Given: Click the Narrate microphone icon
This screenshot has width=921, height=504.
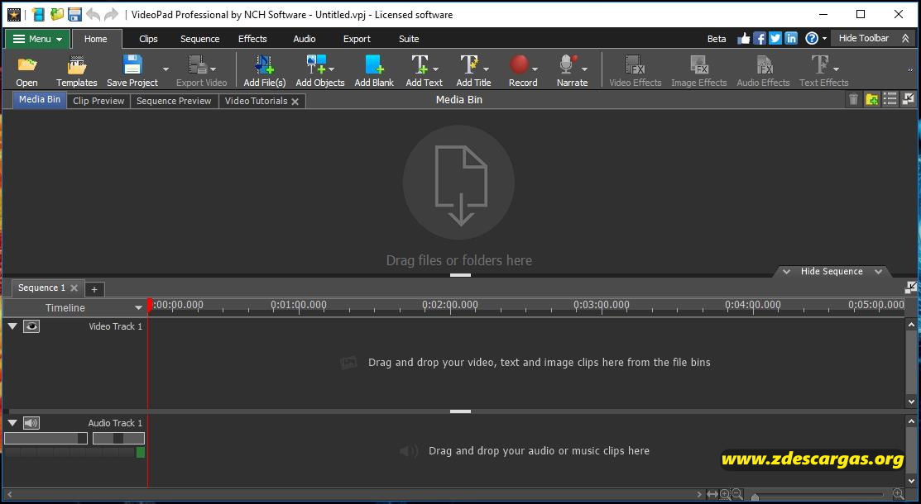Looking at the screenshot, I should (568, 64).
